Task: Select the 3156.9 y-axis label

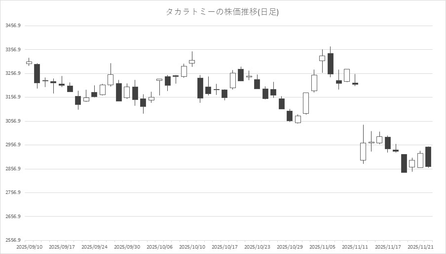Action: pyautogui.click(x=13, y=97)
